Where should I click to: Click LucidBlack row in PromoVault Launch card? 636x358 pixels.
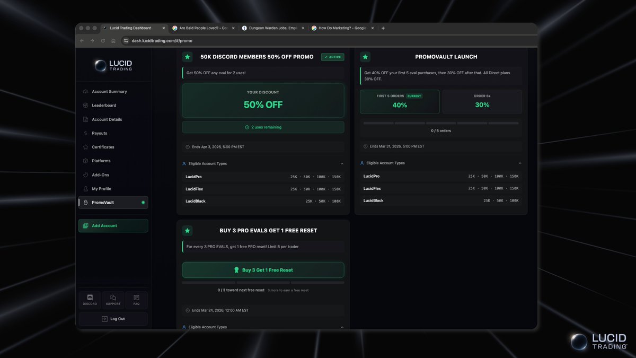tap(441, 200)
